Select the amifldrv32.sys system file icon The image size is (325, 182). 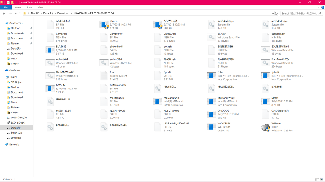point(211,25)
